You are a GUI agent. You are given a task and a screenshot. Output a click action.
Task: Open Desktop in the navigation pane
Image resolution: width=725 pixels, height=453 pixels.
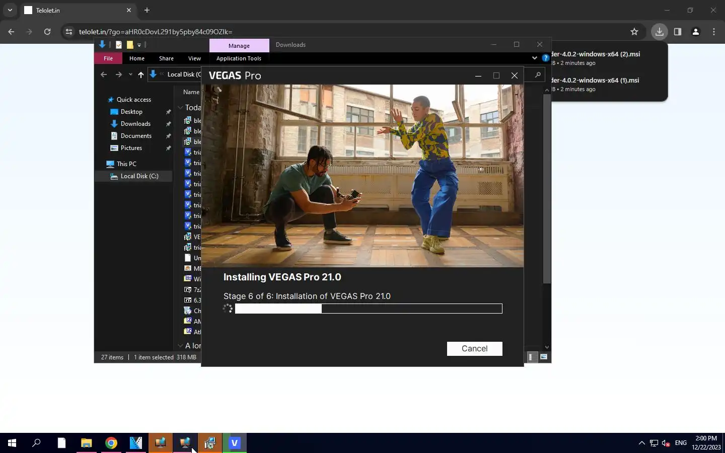click(x=131, y=112)
